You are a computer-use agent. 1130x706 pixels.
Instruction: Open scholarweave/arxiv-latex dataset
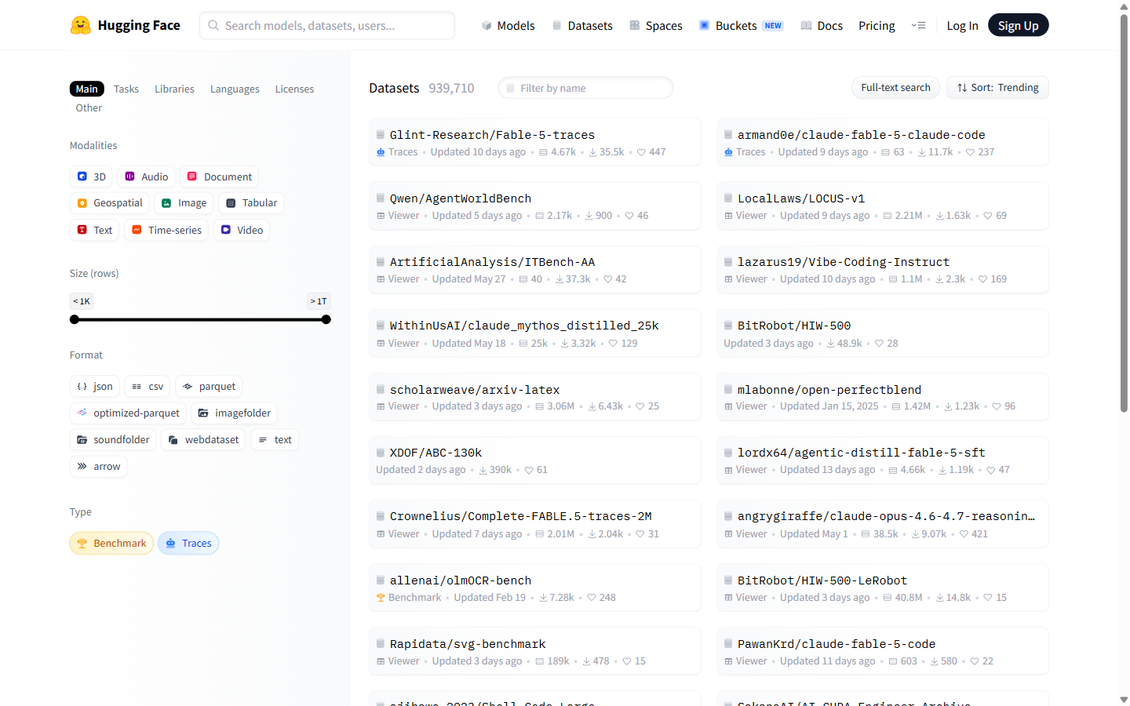(535, 398)
